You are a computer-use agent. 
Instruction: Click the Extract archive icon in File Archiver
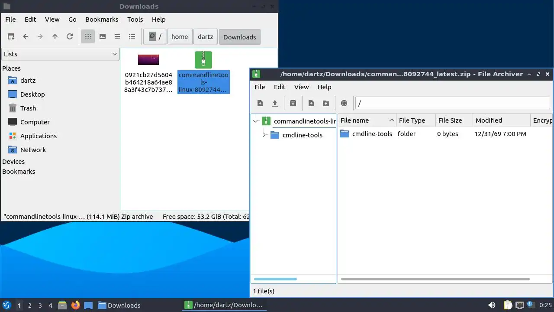pyautogui.click(x=293, y=103)
